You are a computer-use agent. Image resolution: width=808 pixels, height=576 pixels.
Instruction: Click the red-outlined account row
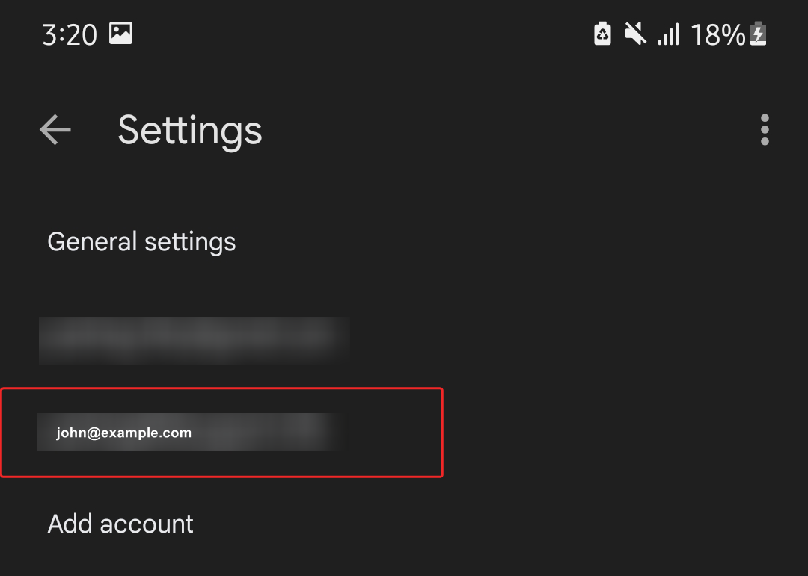point(221,432)
